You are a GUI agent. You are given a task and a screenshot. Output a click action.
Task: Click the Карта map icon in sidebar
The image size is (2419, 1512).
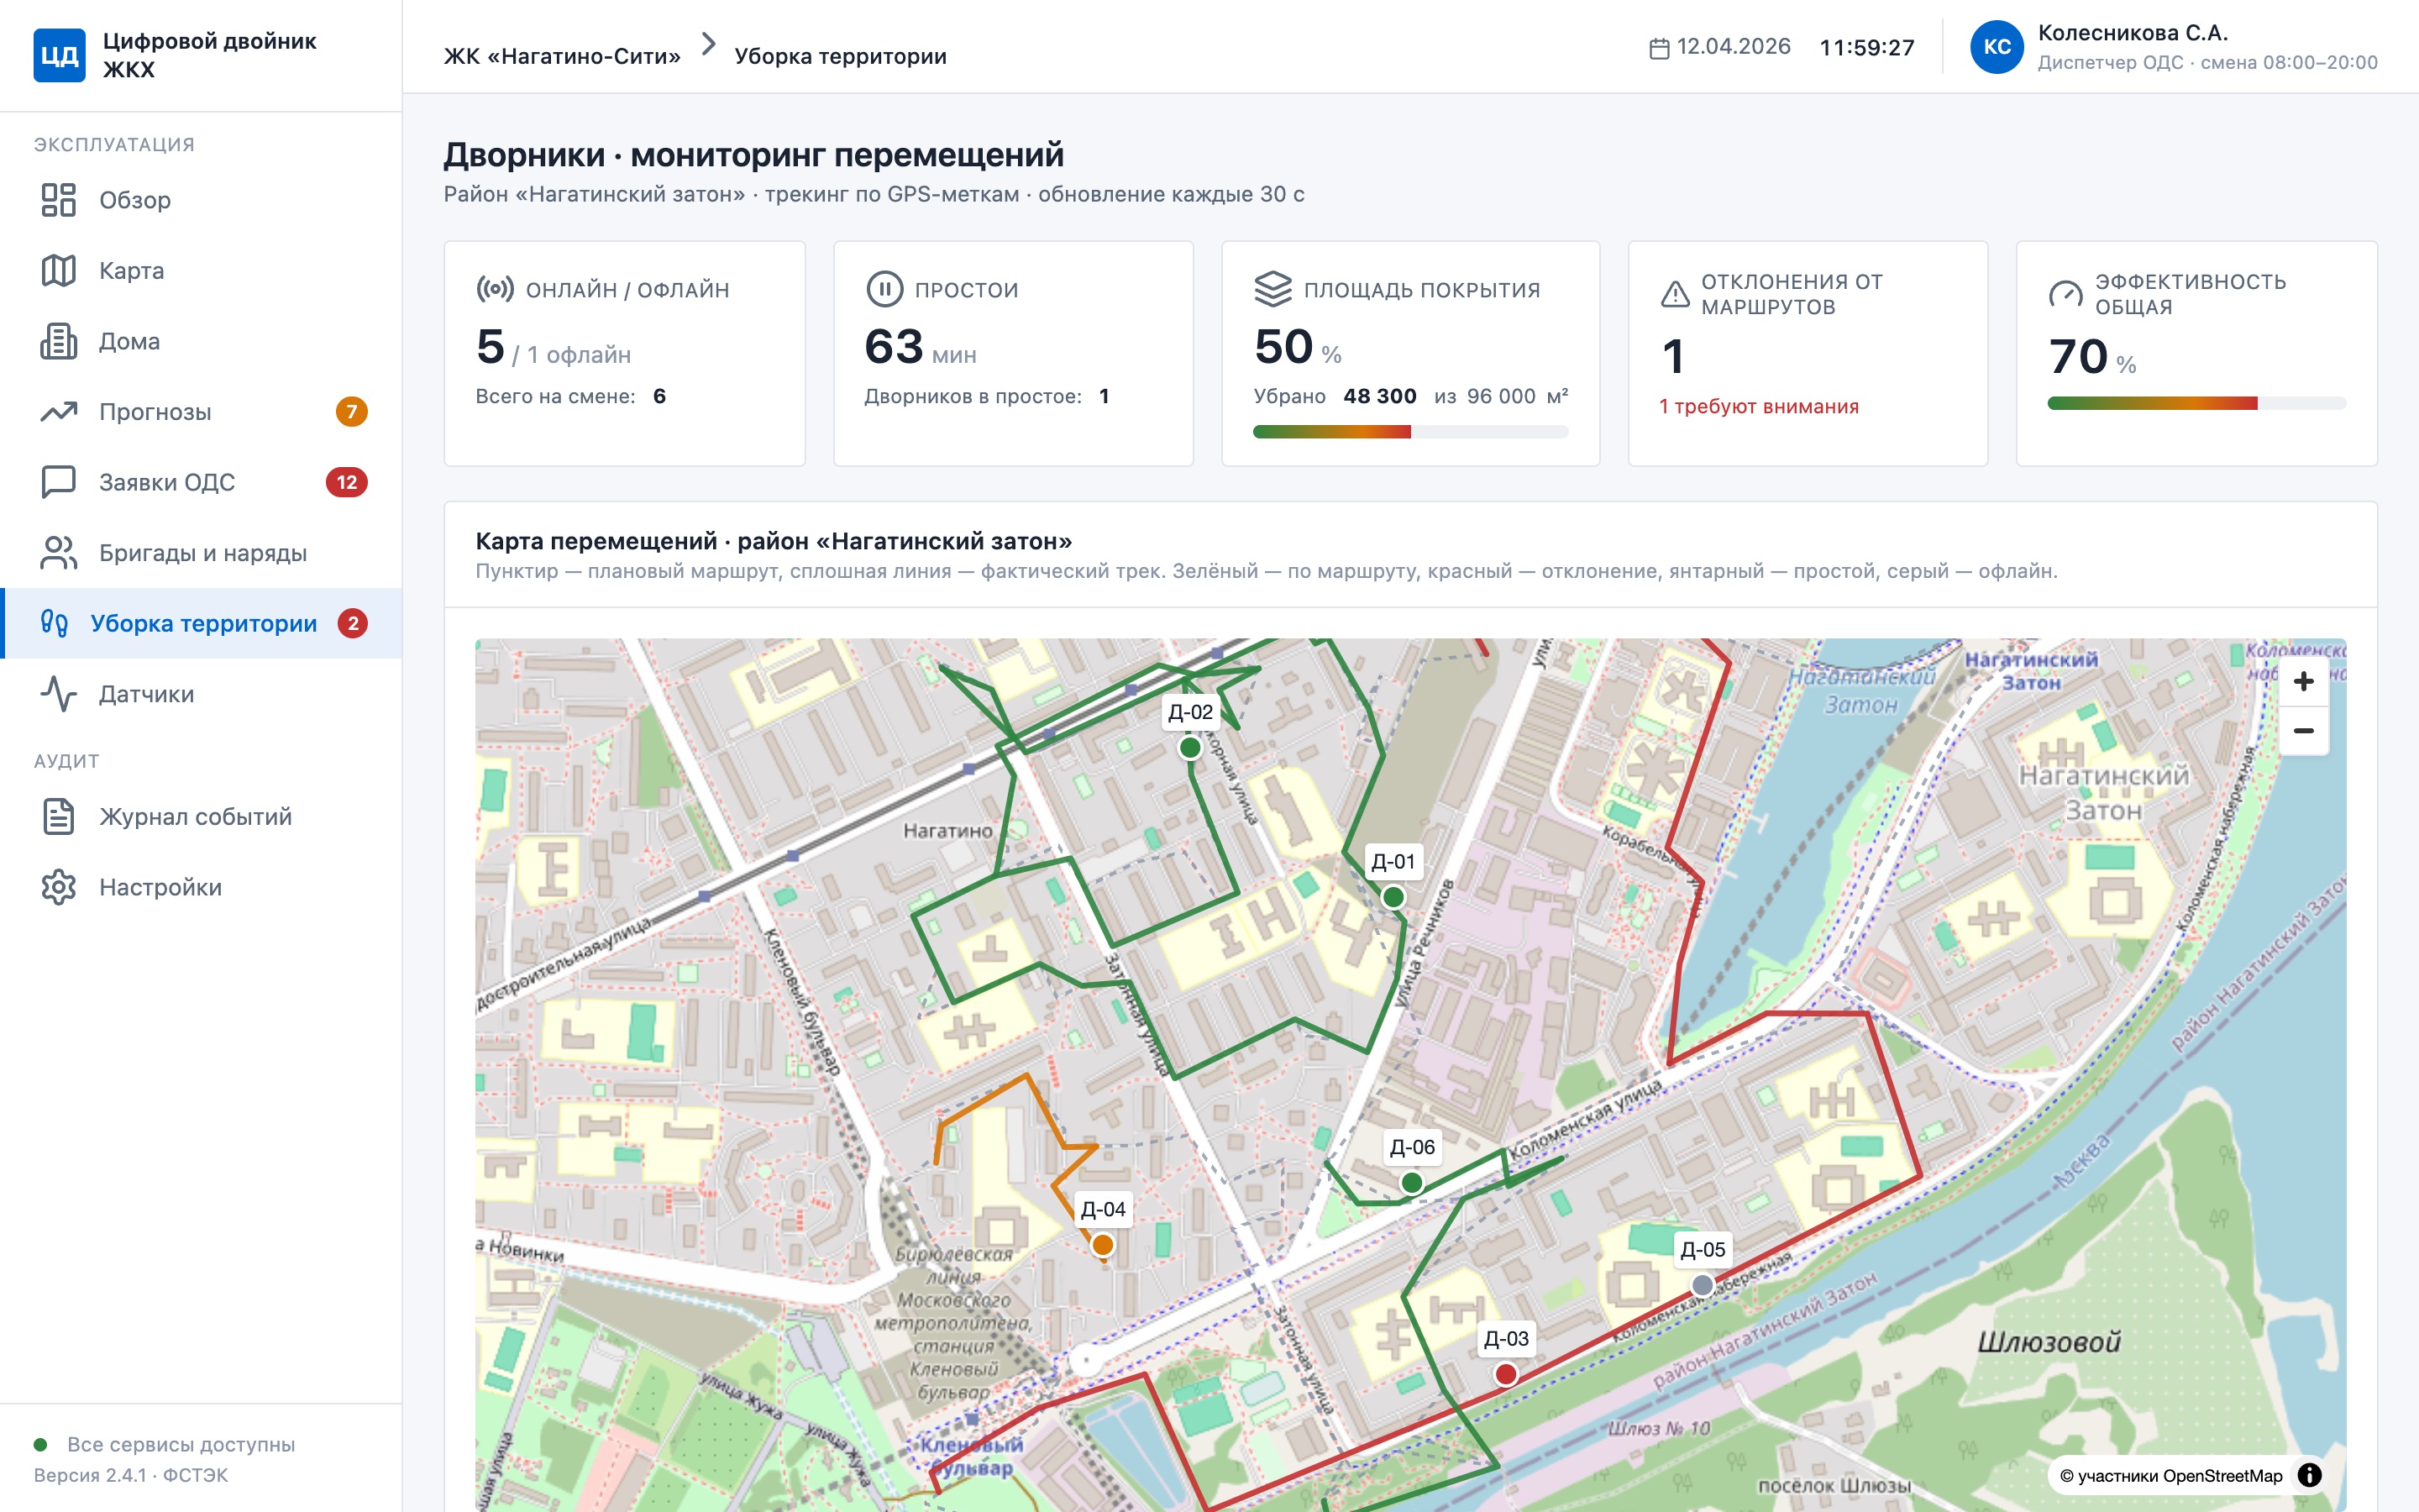click(x=59, y=270)
